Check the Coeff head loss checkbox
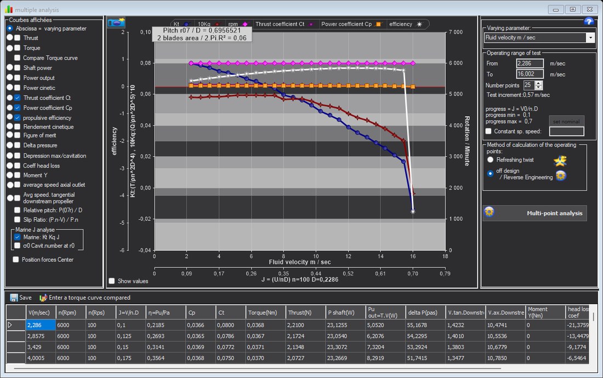 coord(18,165)
